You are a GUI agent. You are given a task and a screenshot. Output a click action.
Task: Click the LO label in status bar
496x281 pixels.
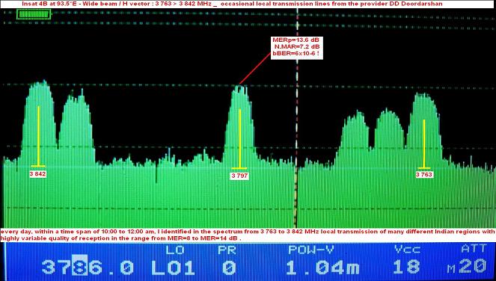pyautogui.click(x=175, y=250)
